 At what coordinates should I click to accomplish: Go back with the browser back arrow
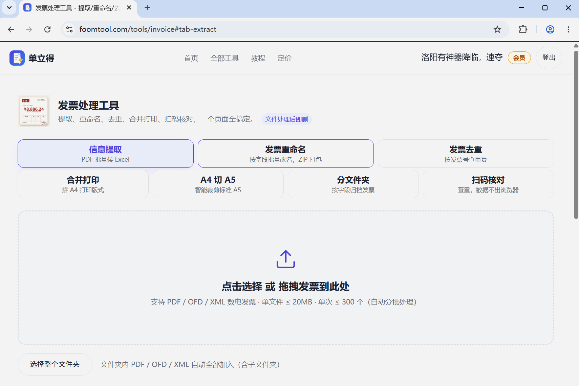(11, 29)
